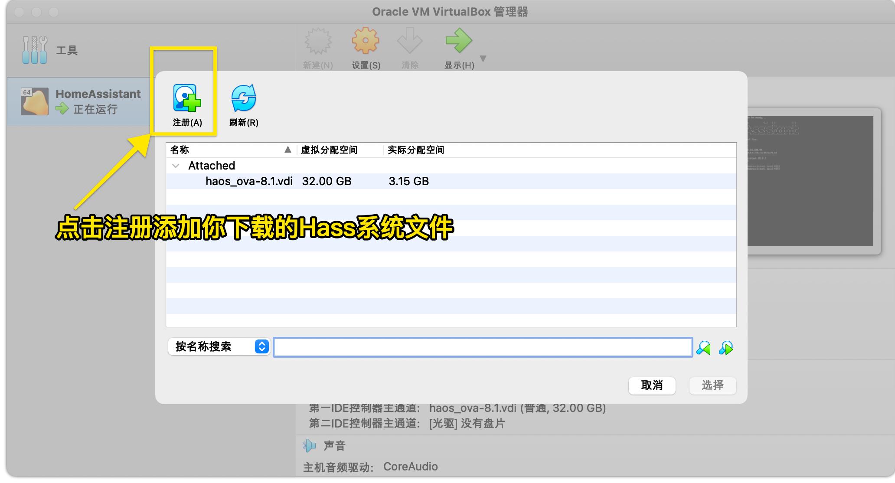Open the 按名称搜索 dropdown
The width and height of the screenshot is (895, 483).
219,346
